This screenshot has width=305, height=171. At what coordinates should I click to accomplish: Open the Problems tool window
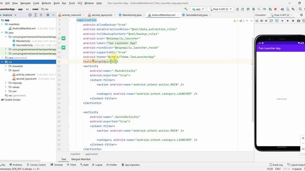click(x=16, y=165)
